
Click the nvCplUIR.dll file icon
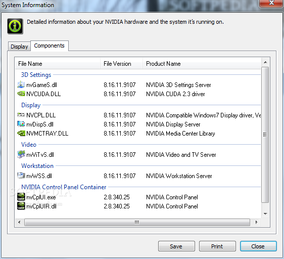(x=21, y=206)
